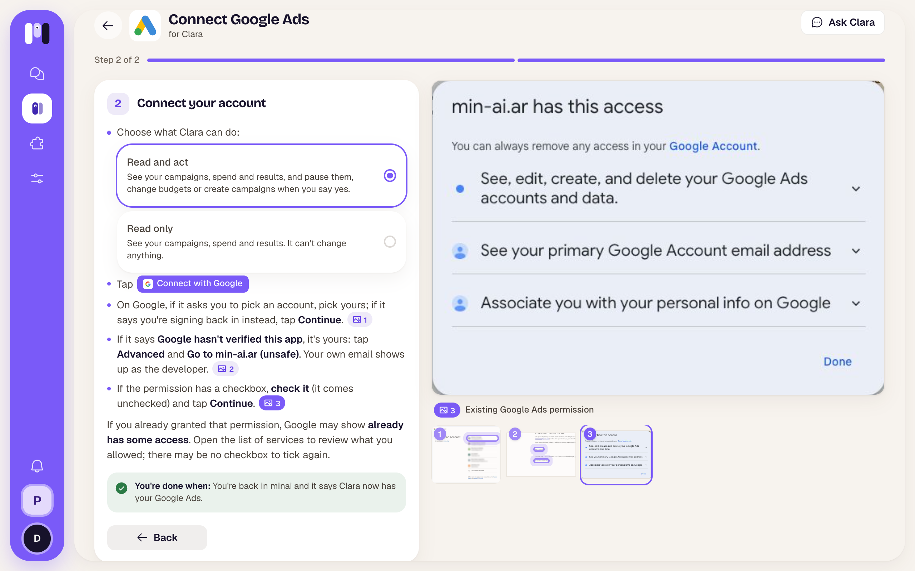
Task: Show image reference 3 badge in instructions
Action: (272, 403)
